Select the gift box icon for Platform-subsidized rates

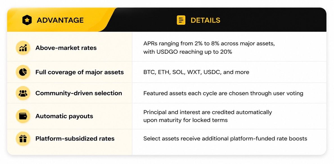coord(23,139)
